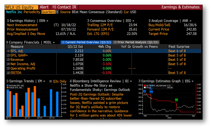Open Analyst Coverage ANR link
Viewport: 212px width, 129px height.
point(170,21)
